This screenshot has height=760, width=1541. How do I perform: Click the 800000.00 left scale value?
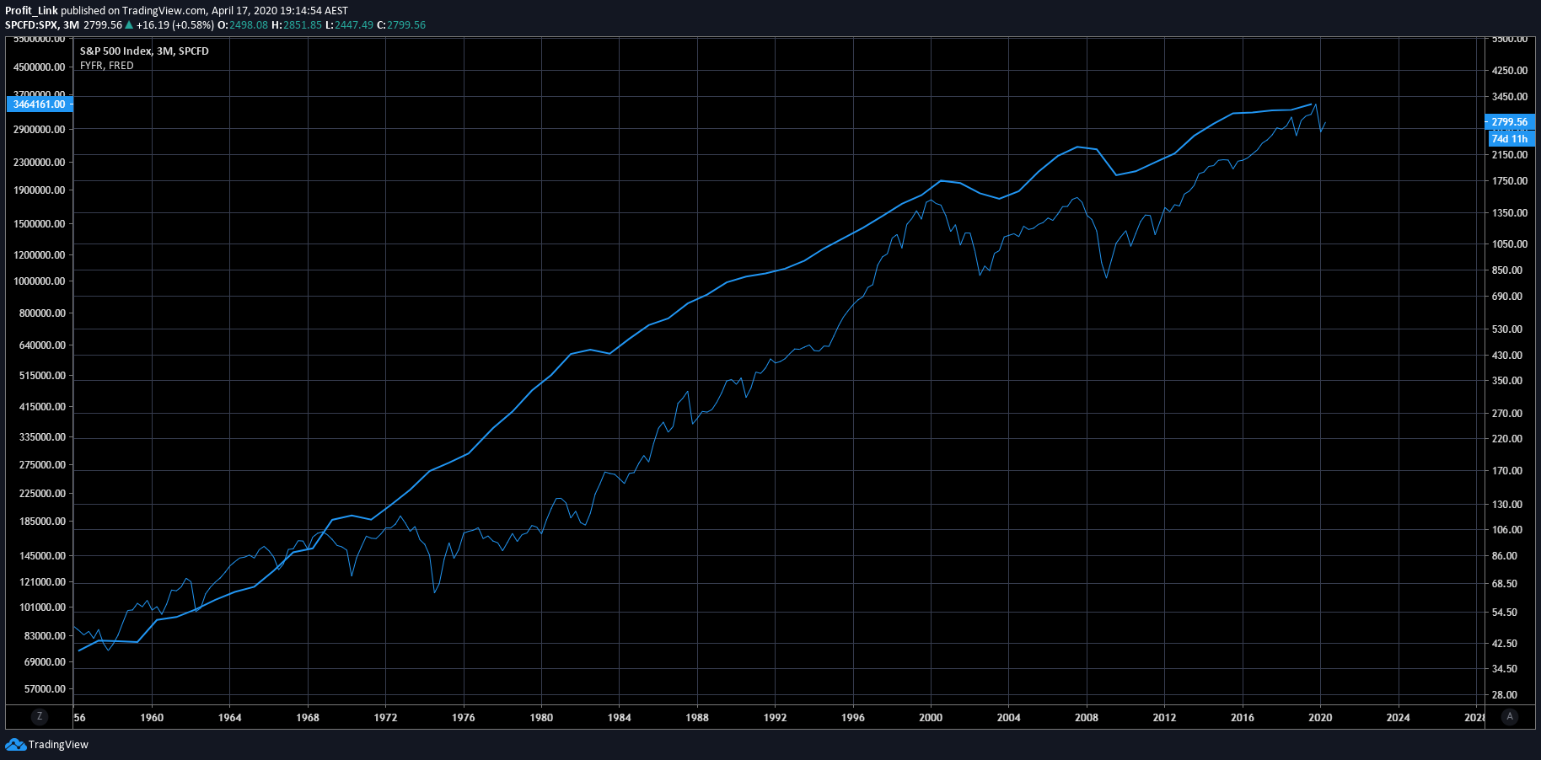[42, 313]
